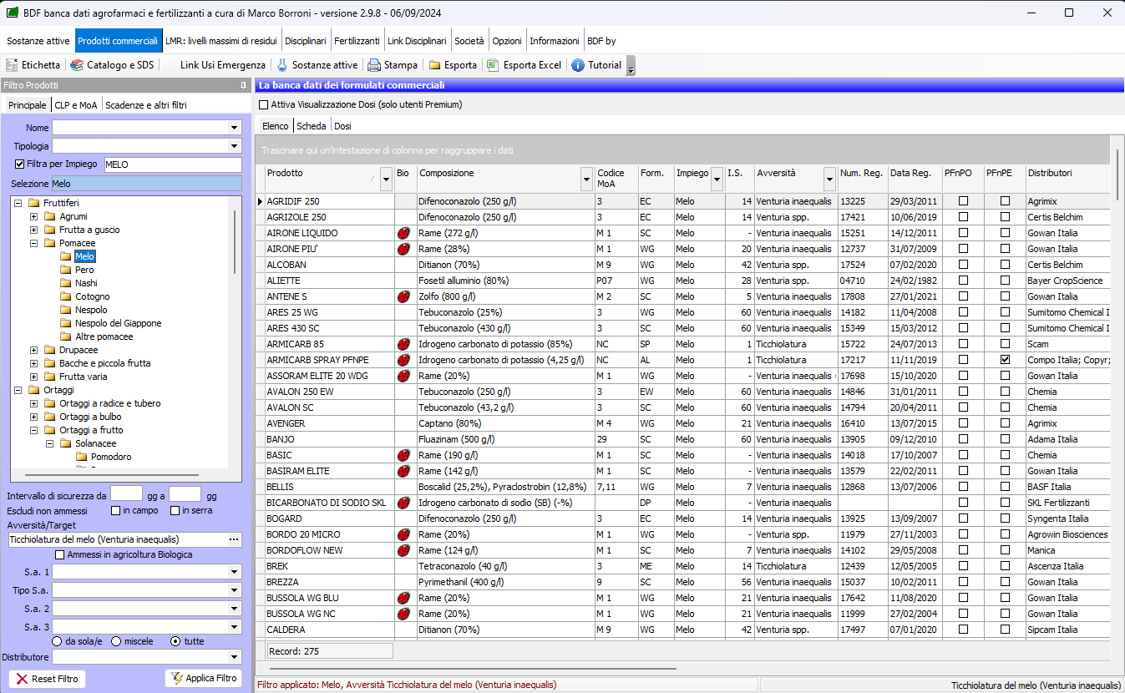1125x693 pixels.
Task: Open the Tutorial info button
Action: click(596, 65)
